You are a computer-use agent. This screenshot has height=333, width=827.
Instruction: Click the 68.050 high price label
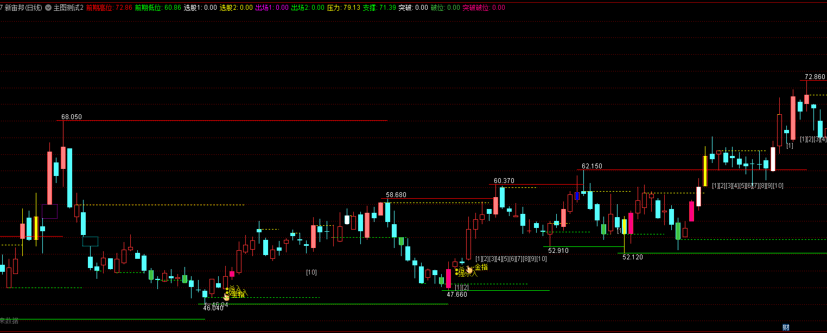(72, 117)
